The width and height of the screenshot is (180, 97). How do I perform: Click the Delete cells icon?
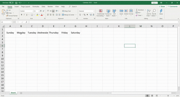point(126,11)
